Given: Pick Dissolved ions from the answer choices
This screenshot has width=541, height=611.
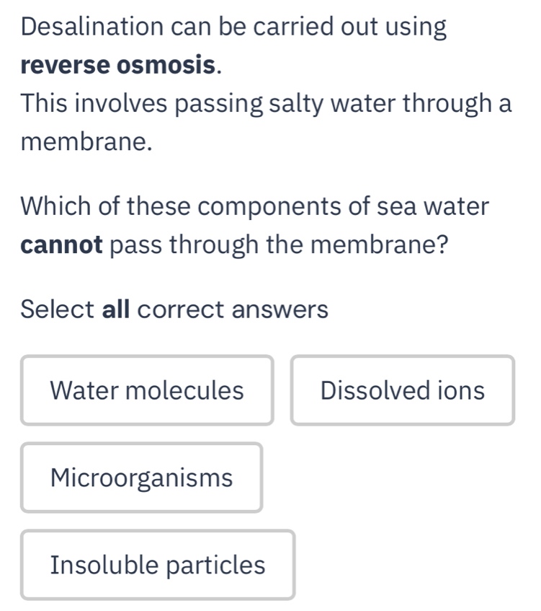Looking at the screenshot, I should (x=403, y=390).
